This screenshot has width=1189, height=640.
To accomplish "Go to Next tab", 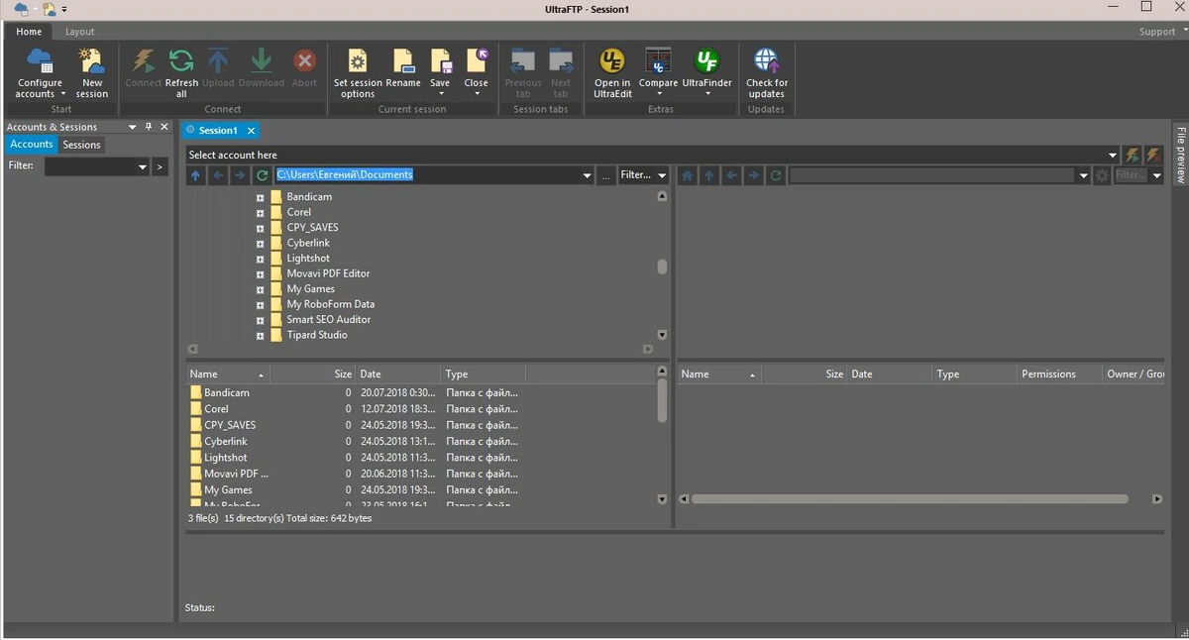I will tap(561, 72).
